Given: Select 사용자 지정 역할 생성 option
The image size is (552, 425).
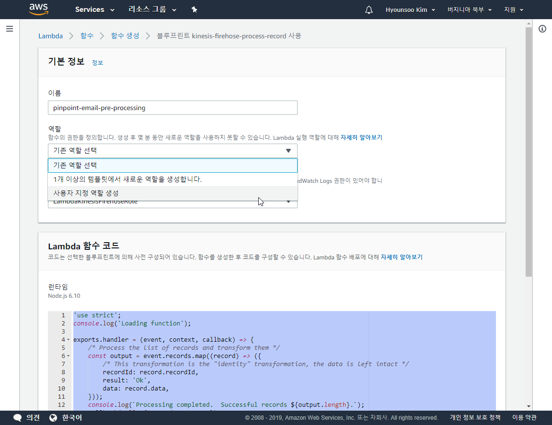Looking at the screenshot, I should (172, 193).
